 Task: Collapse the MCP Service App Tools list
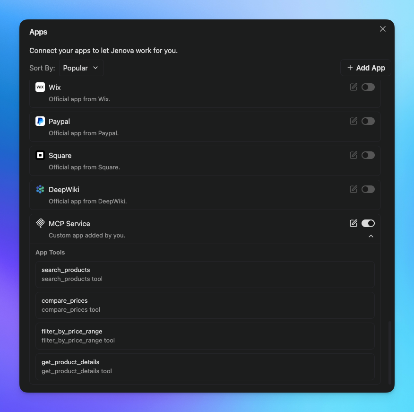371,236
